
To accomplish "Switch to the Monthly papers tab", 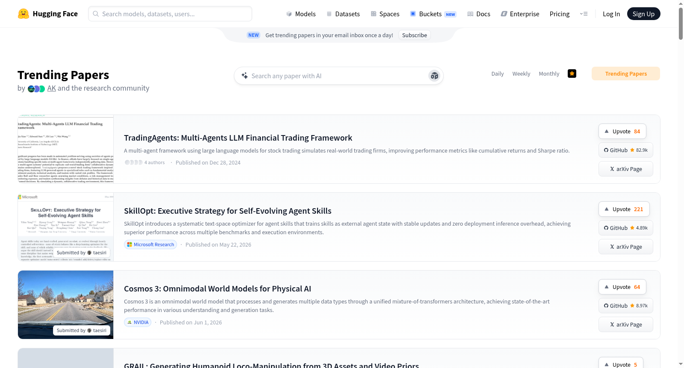I will coord(549,74).
